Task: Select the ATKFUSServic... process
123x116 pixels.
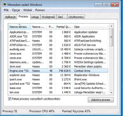Action: point(58,45)
